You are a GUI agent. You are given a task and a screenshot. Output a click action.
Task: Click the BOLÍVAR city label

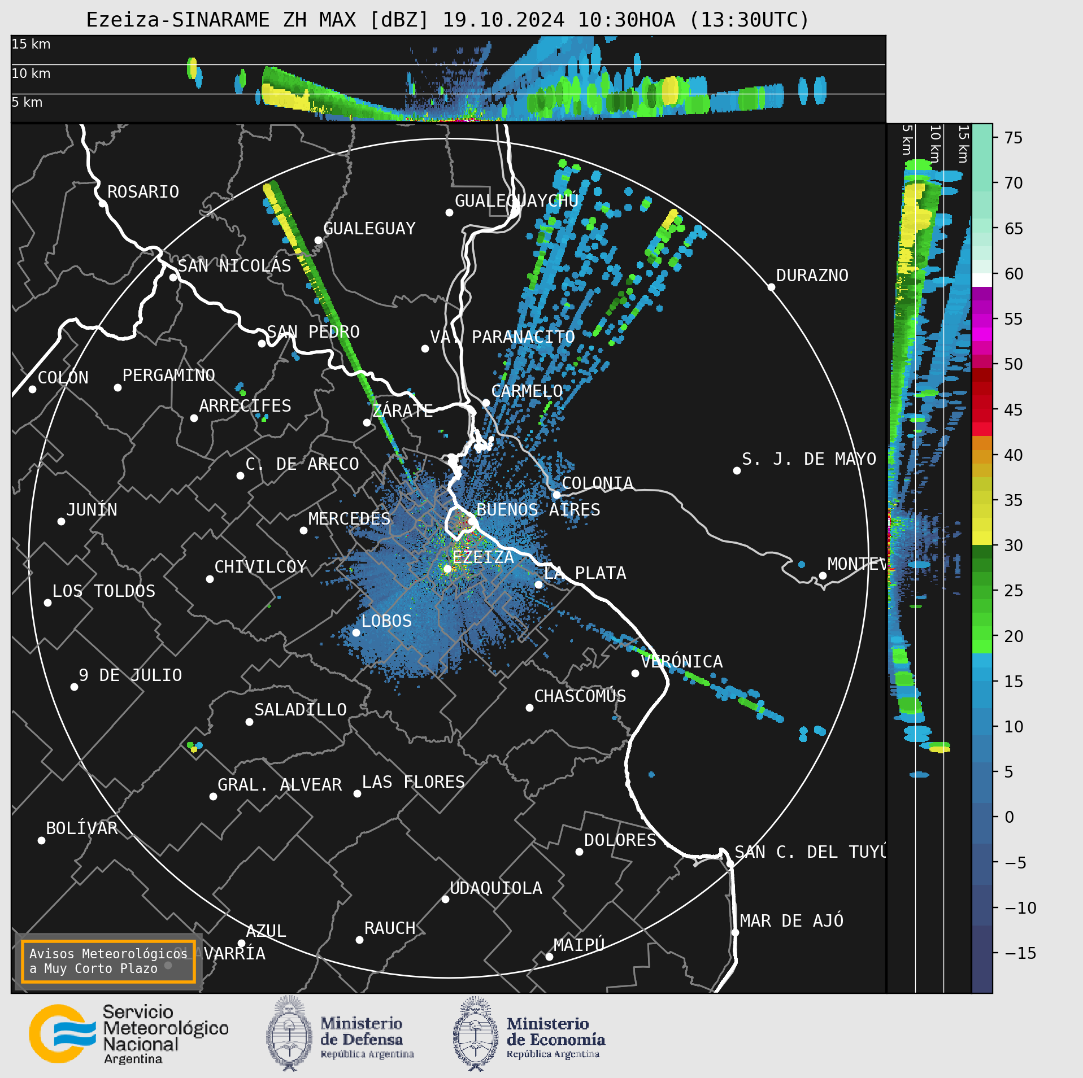82,828
